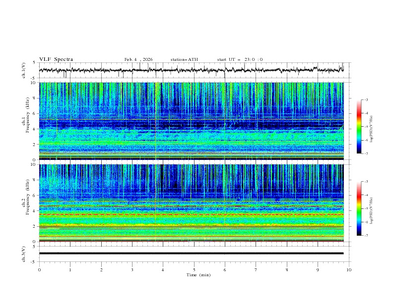This screenshot has width=393, height=303.
Task: Click the ch.2 spectrogram panel
Action: pyautogui.click(x=191, y=203)
